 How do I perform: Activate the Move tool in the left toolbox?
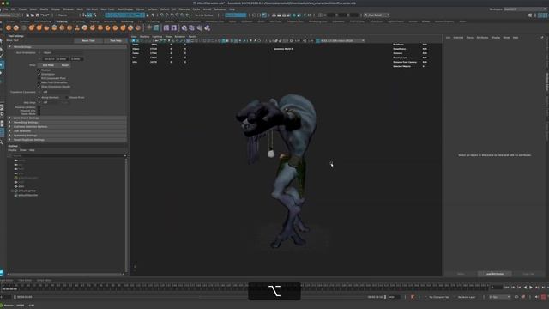click(2, 65)
